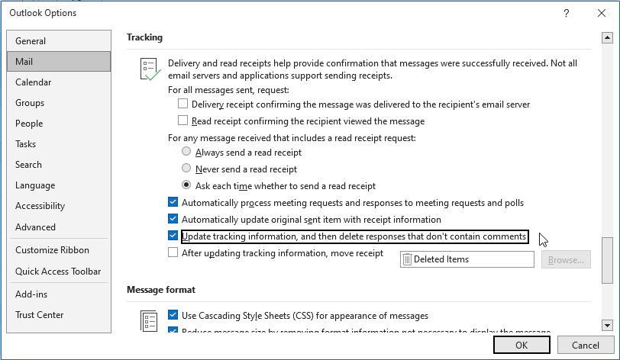Screen dimensions: 620x360
Task: Click the scrollbar up arrow
Action: click(607, 38)
